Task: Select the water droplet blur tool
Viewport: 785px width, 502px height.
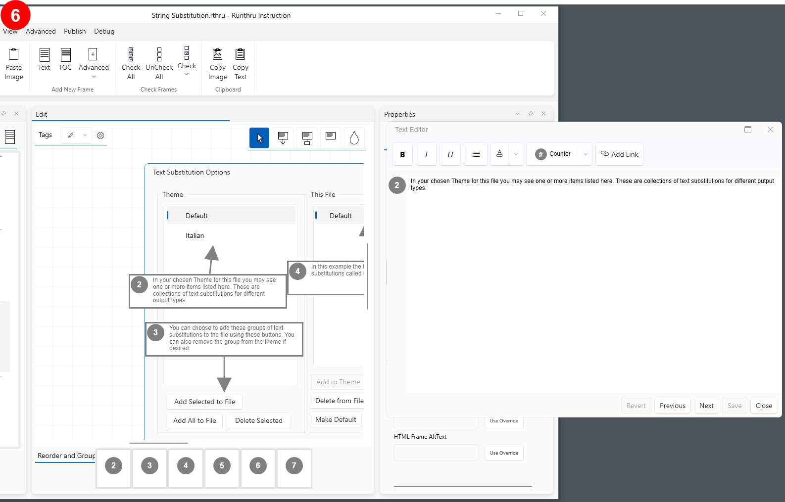Action: [x=354, y=138]
